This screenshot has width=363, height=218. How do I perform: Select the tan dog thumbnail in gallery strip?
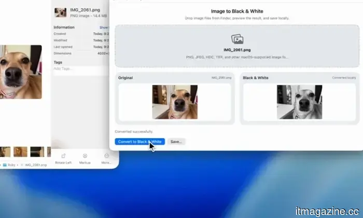click(20, 152)
